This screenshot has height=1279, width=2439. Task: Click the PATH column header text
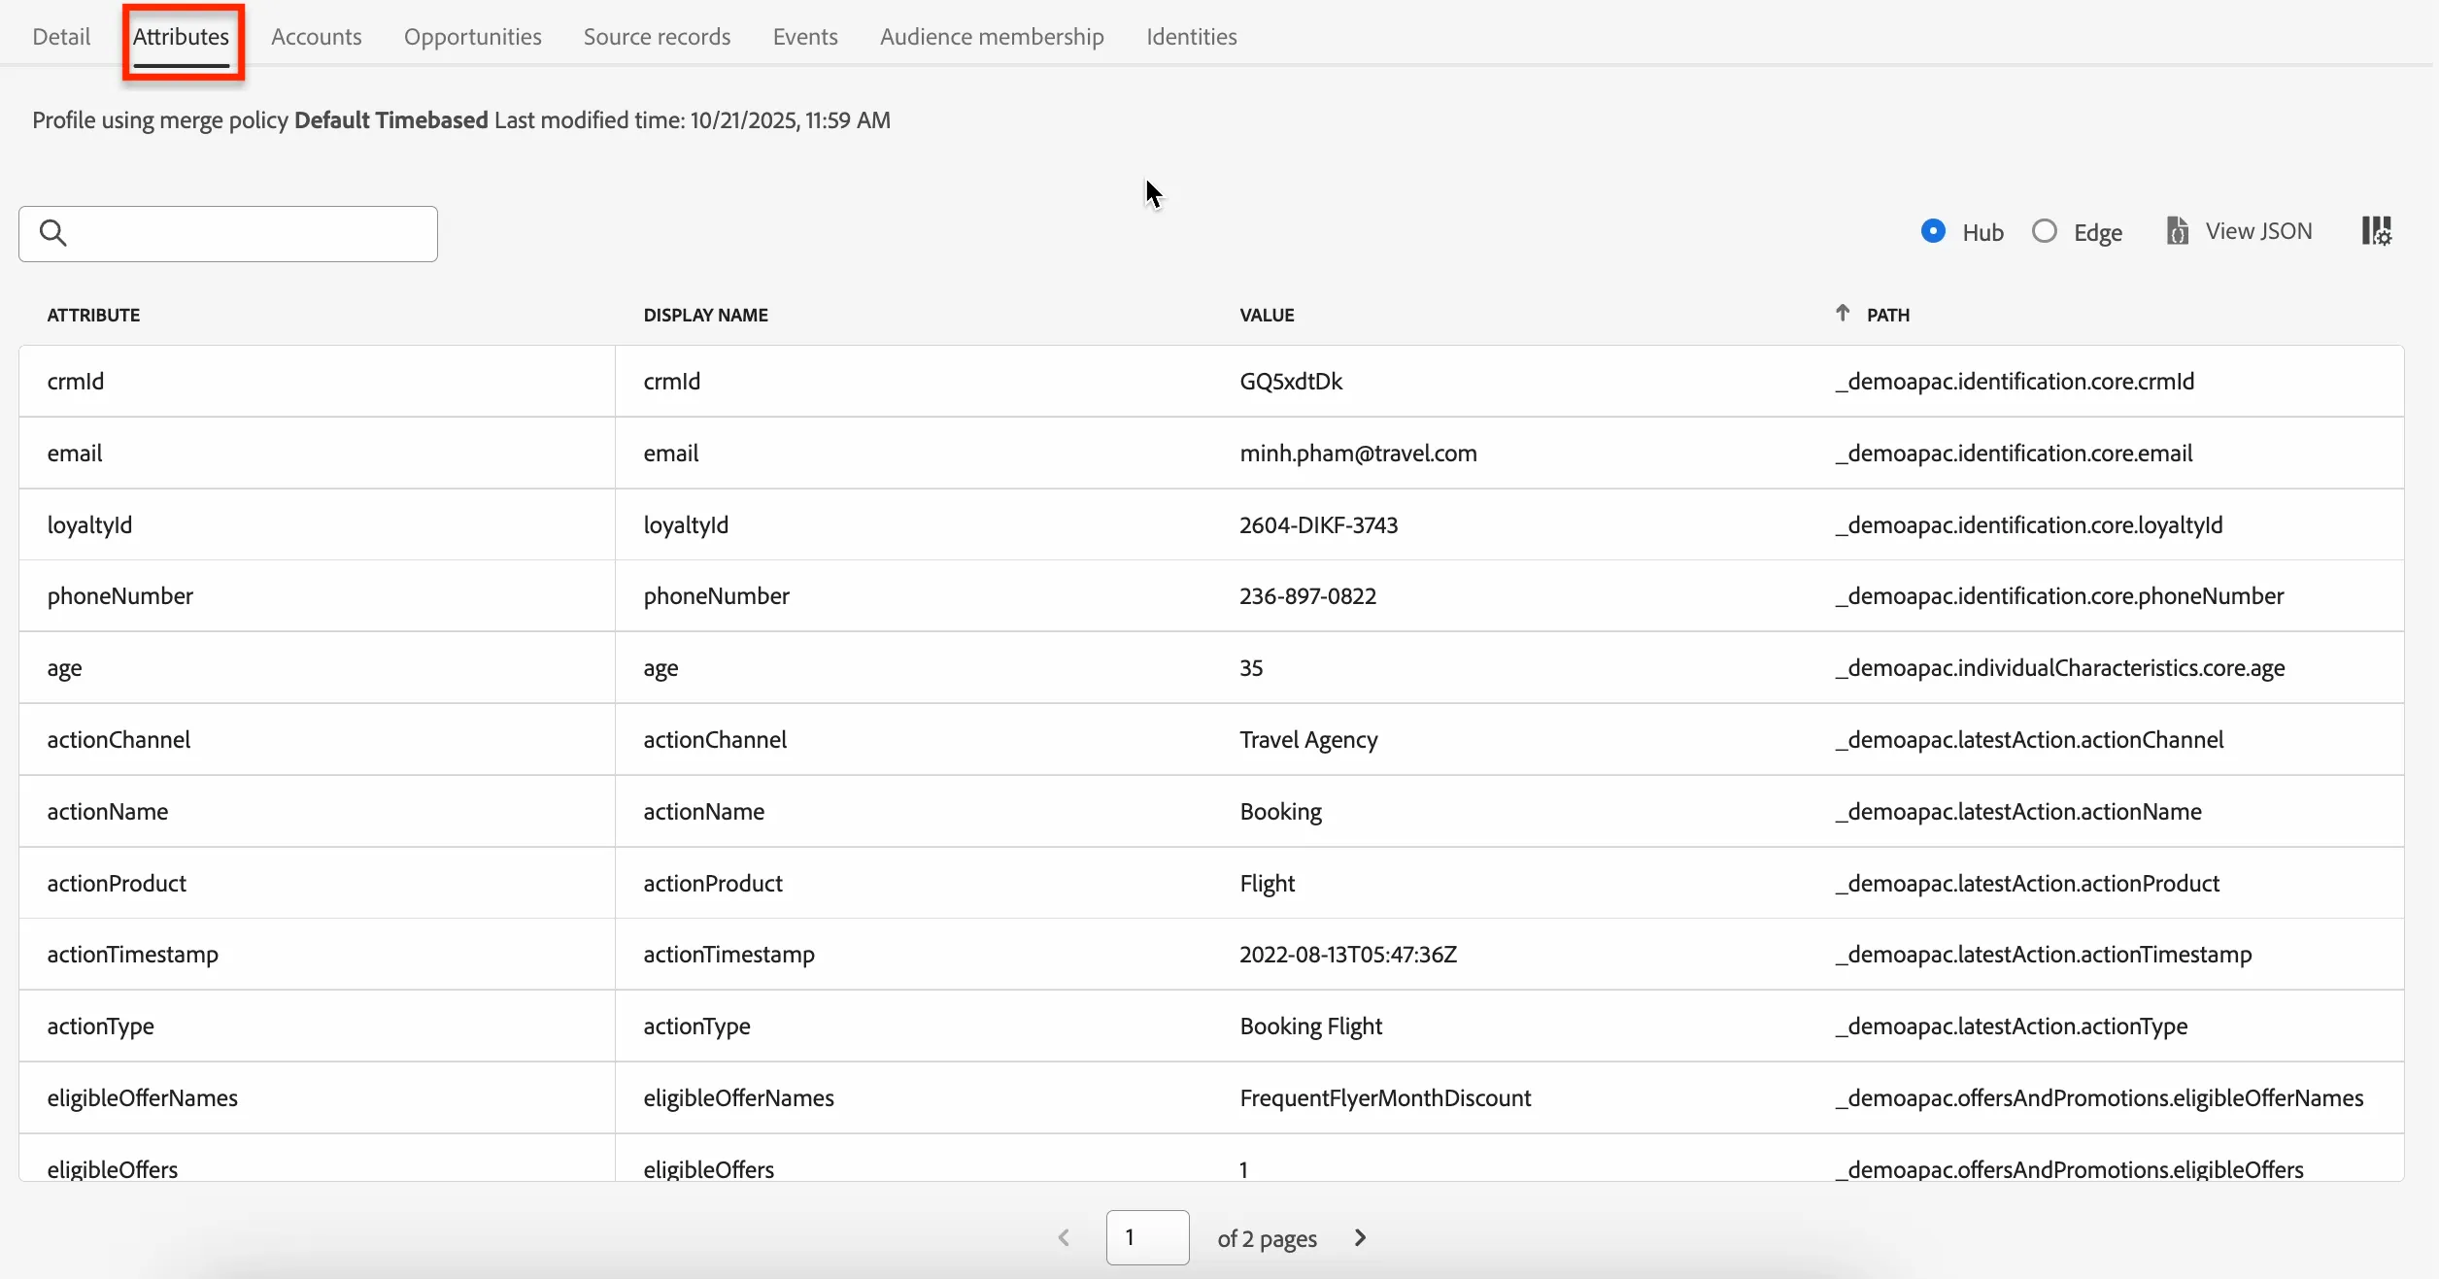tap(1887, 315)
